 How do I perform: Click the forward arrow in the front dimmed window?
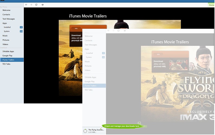coord(113,30)
